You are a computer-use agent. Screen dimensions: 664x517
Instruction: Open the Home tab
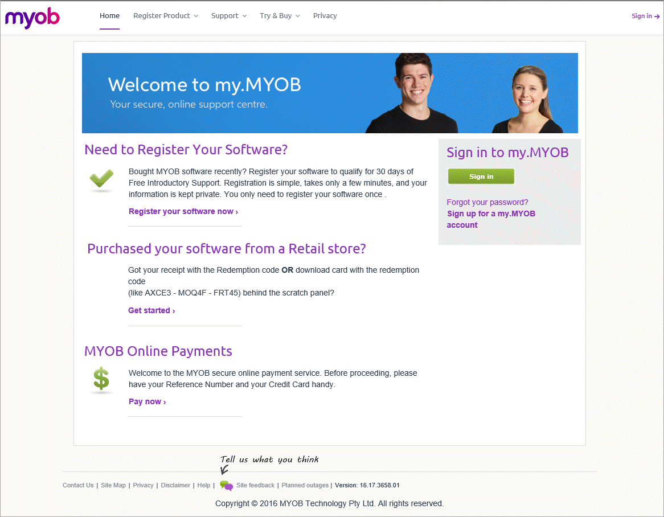click(110, 16)
